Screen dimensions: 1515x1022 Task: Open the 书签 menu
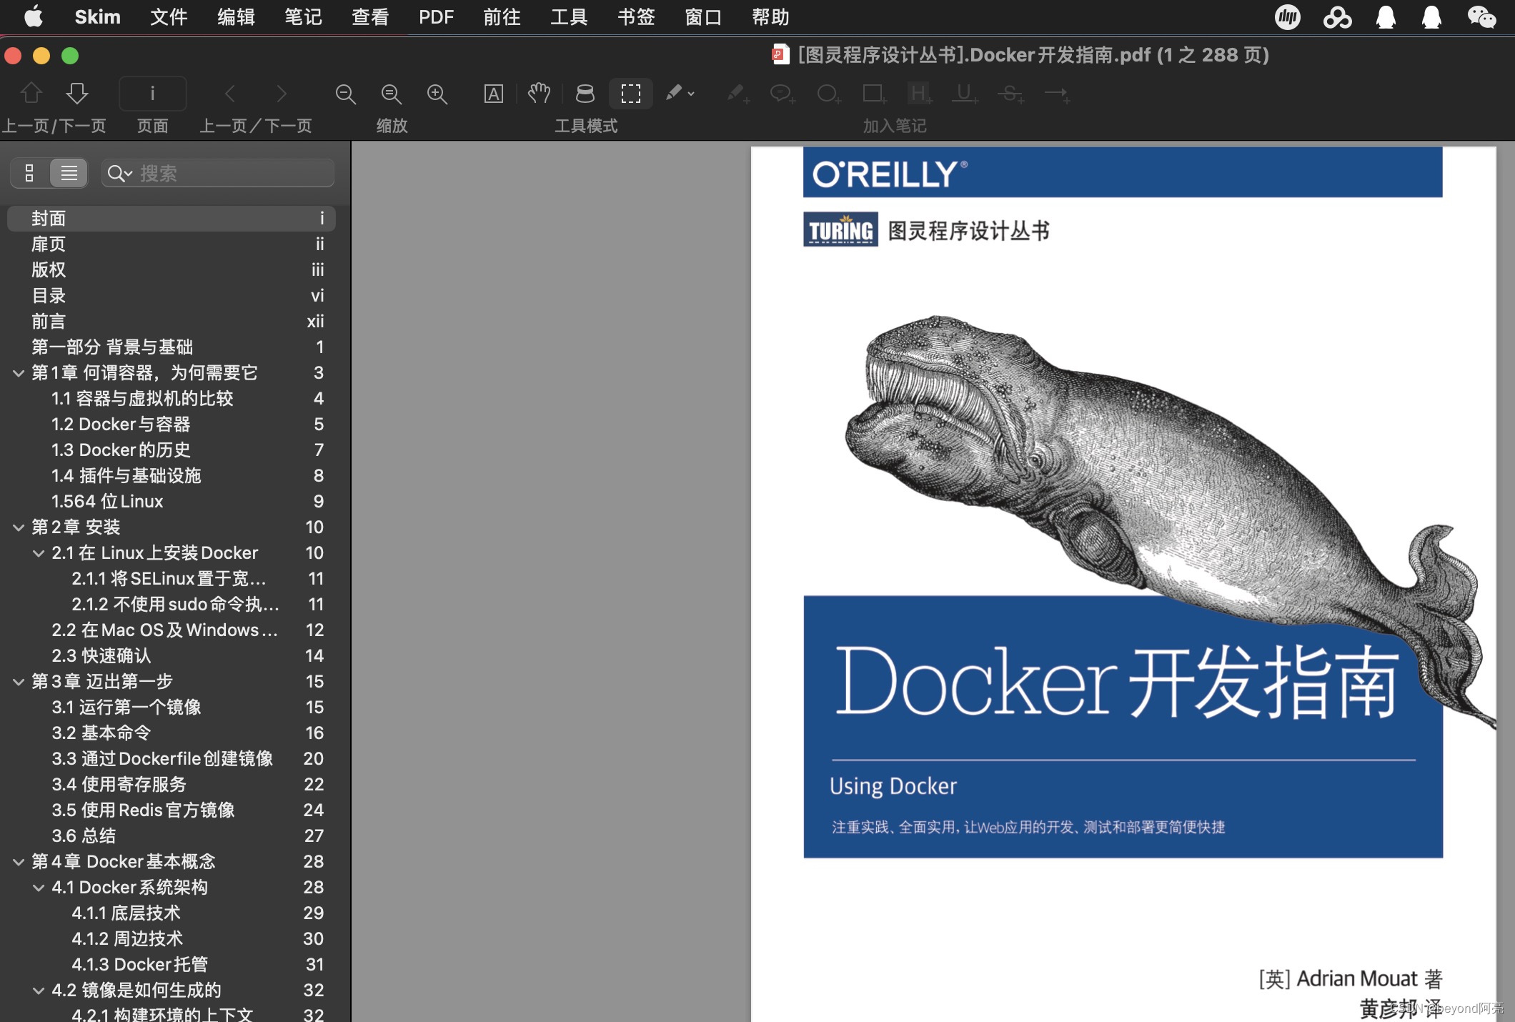(636, 16)
